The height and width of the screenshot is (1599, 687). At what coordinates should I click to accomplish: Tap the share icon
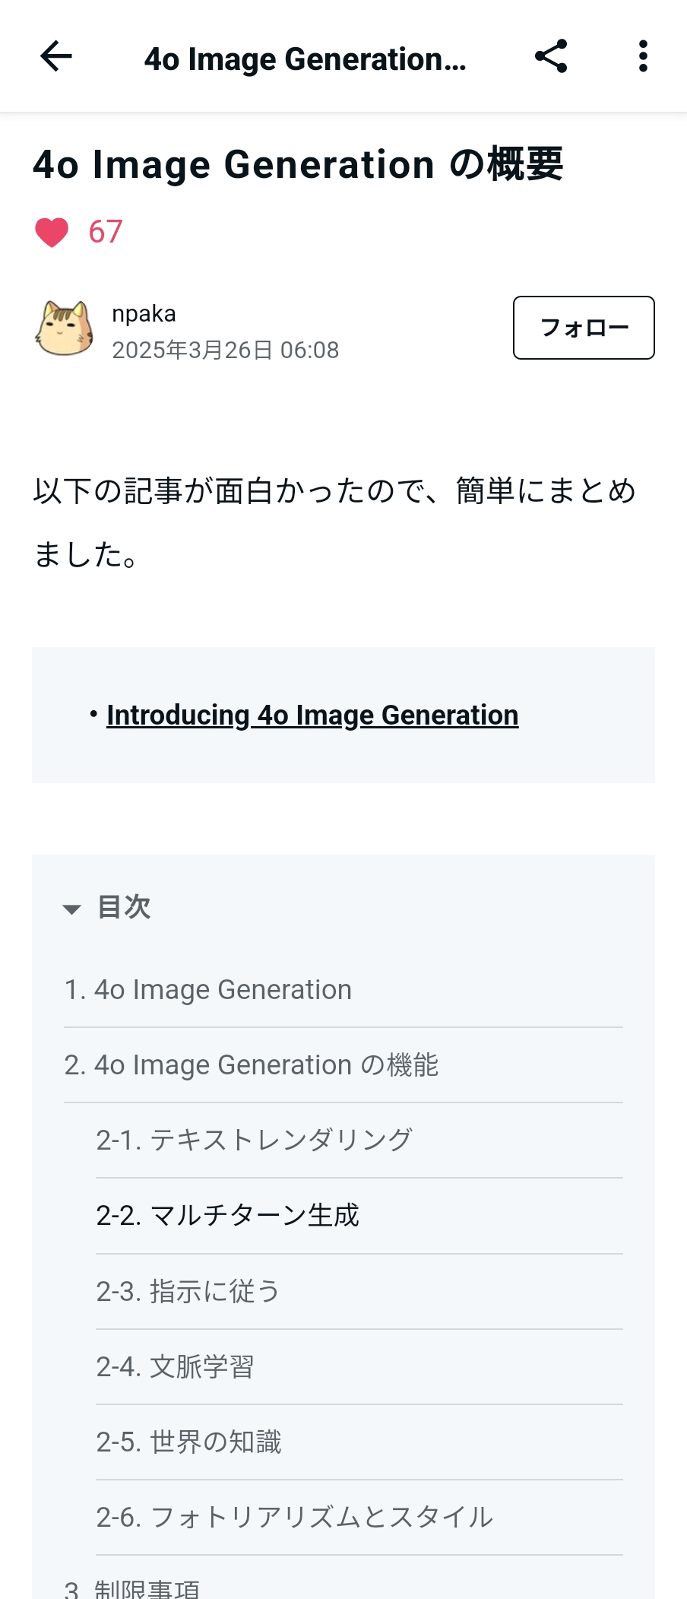pos(551,56)
